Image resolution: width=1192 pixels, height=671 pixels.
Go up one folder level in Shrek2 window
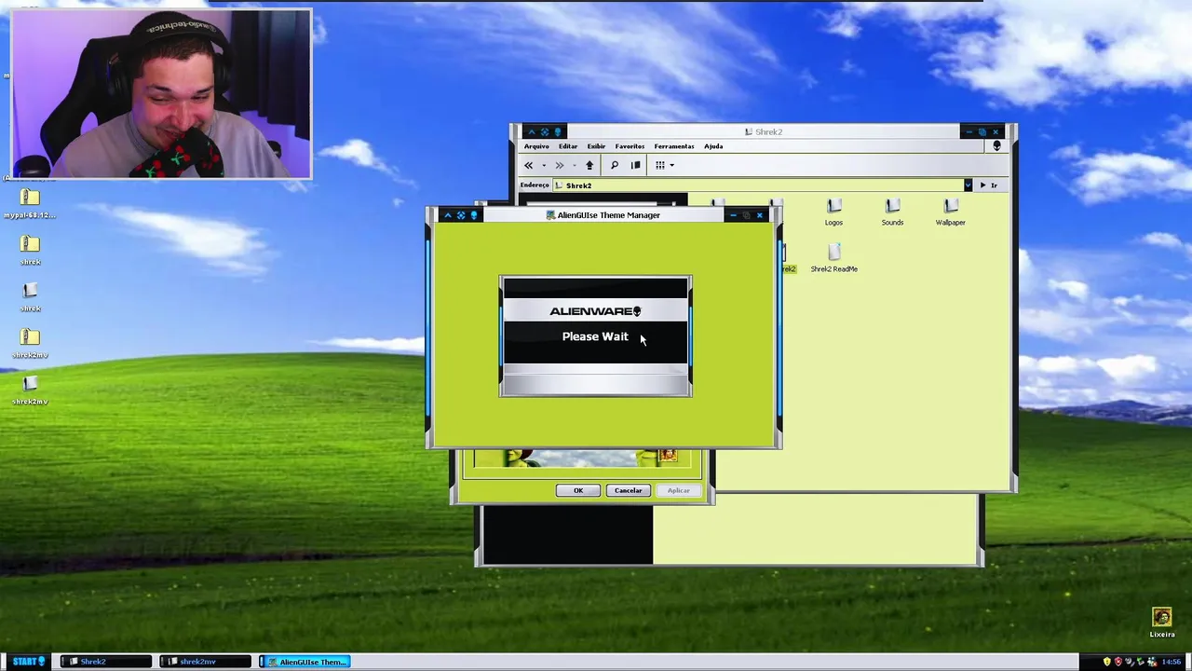coord(589,165)
